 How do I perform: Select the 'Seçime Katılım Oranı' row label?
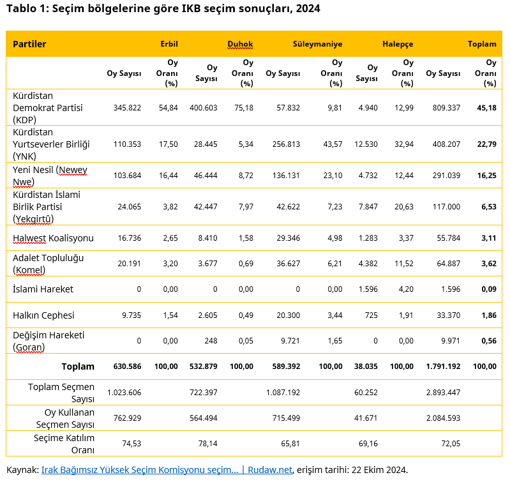64,444
